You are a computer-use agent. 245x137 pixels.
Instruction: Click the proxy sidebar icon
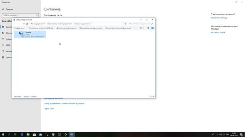3,57
